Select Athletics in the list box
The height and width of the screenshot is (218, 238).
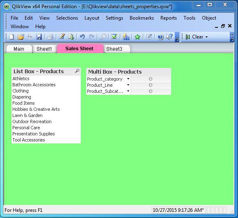46,79
